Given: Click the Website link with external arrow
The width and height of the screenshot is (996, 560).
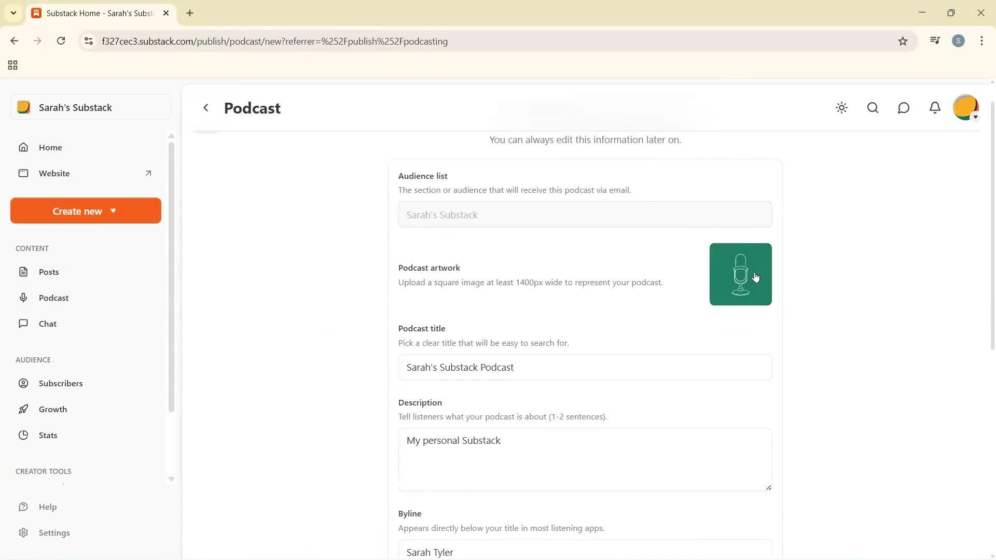Looking at the screenshot, I should coord(55,173).
